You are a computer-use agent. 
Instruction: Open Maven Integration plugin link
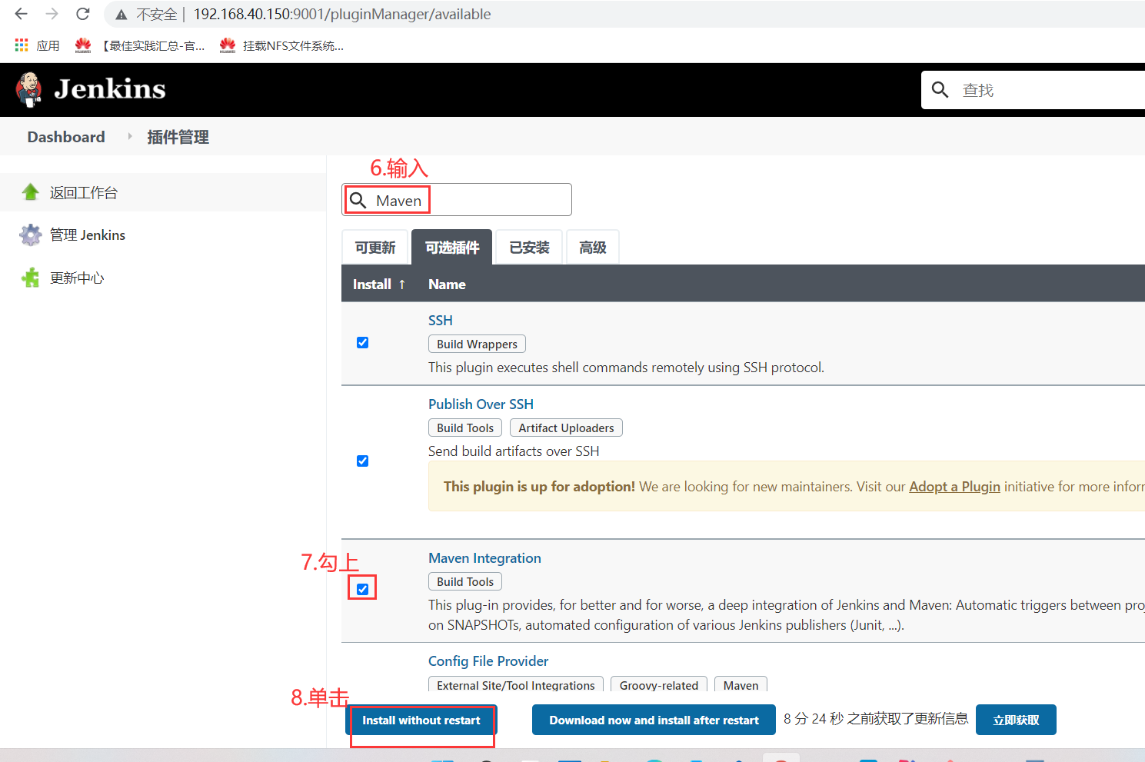(484, 557)
